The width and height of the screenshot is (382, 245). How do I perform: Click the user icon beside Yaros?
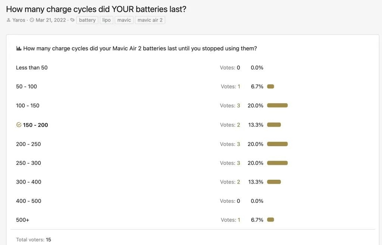(x=9, y=20)
